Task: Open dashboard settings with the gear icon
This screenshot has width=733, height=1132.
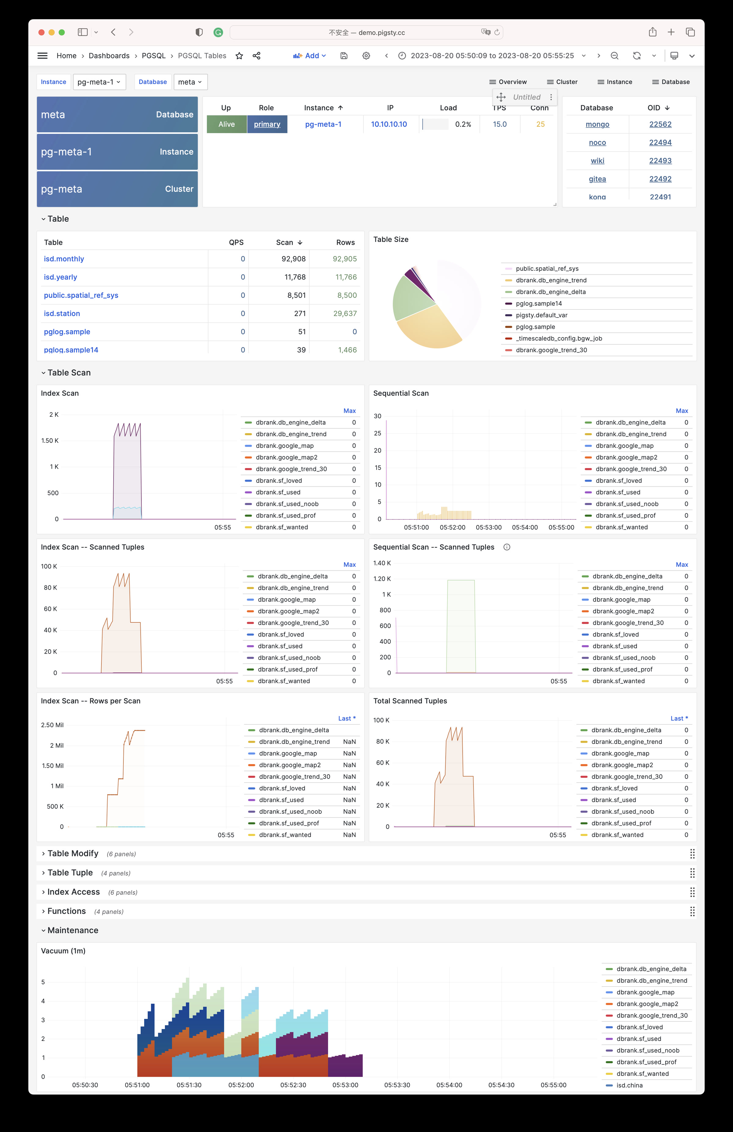Action: click(x=366, y=56)
